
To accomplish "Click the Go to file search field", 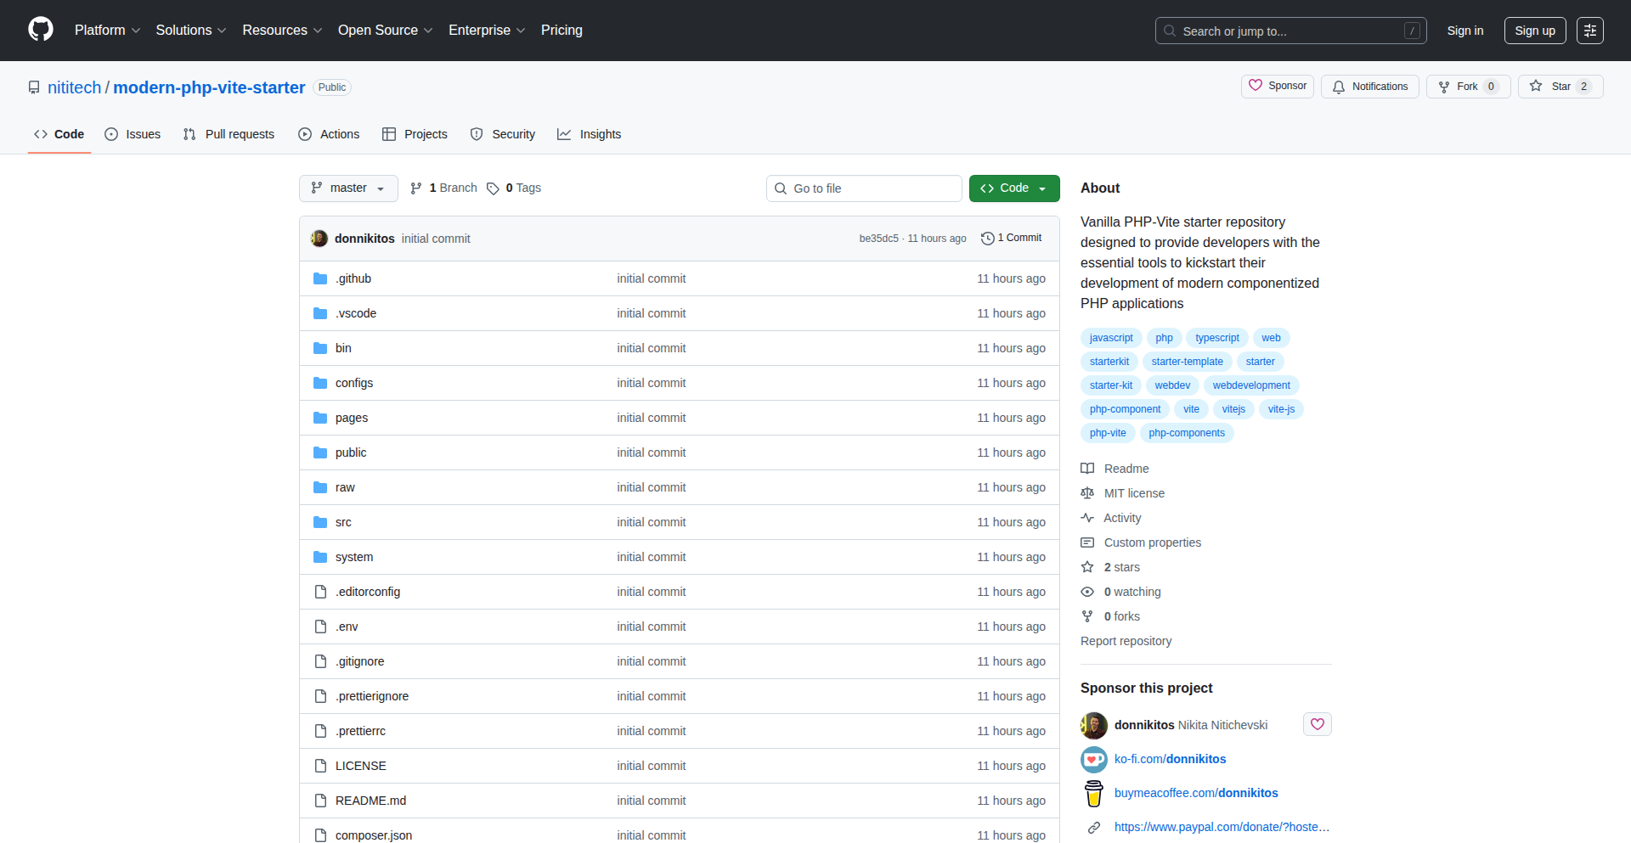I will (x=864, y=188).
